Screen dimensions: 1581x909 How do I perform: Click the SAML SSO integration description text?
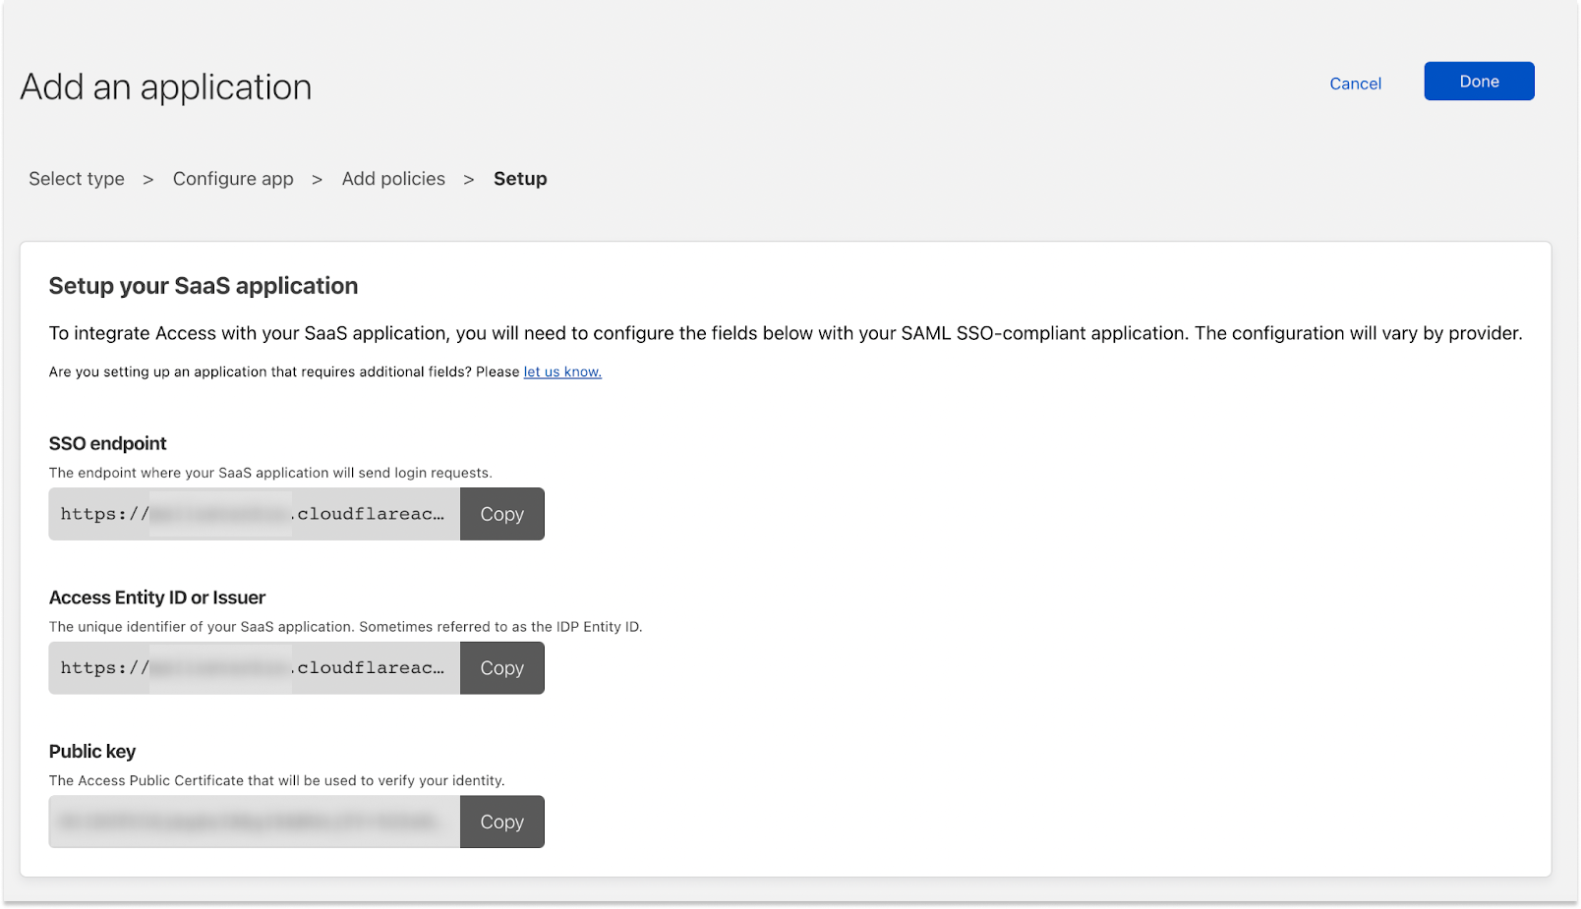pyautogui.click(x=785, y=333)
